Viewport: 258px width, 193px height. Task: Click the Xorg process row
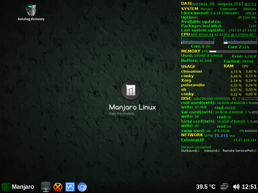coord(219,81)
